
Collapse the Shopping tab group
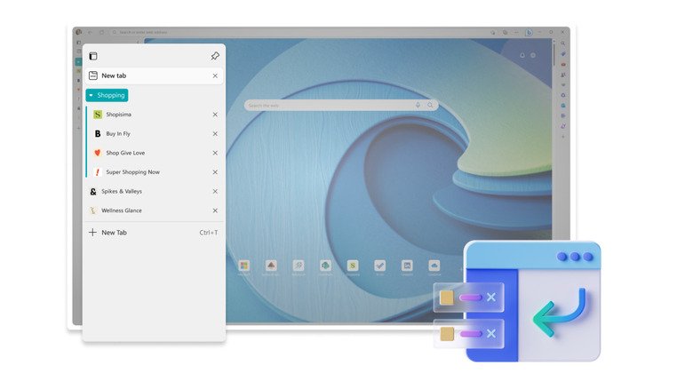click(x=107, y=95)
